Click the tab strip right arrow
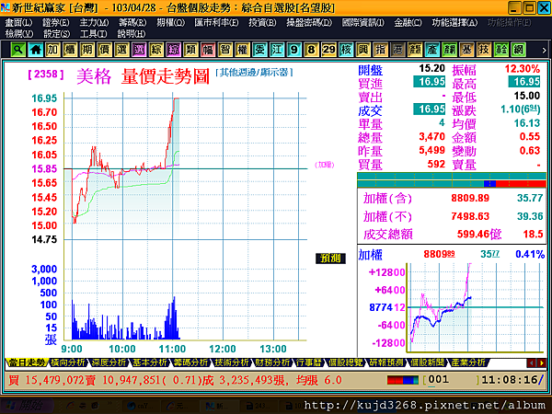The height and width of the screenshot is (414, 552). [542, 362]
